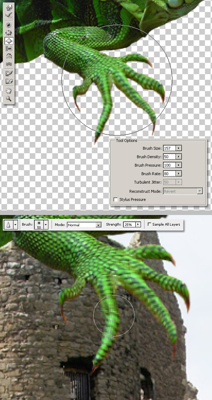This screenshot has height=400, width=212.
Task: Open the Brush Pressure slider arrow
Action: coord(179,165)
